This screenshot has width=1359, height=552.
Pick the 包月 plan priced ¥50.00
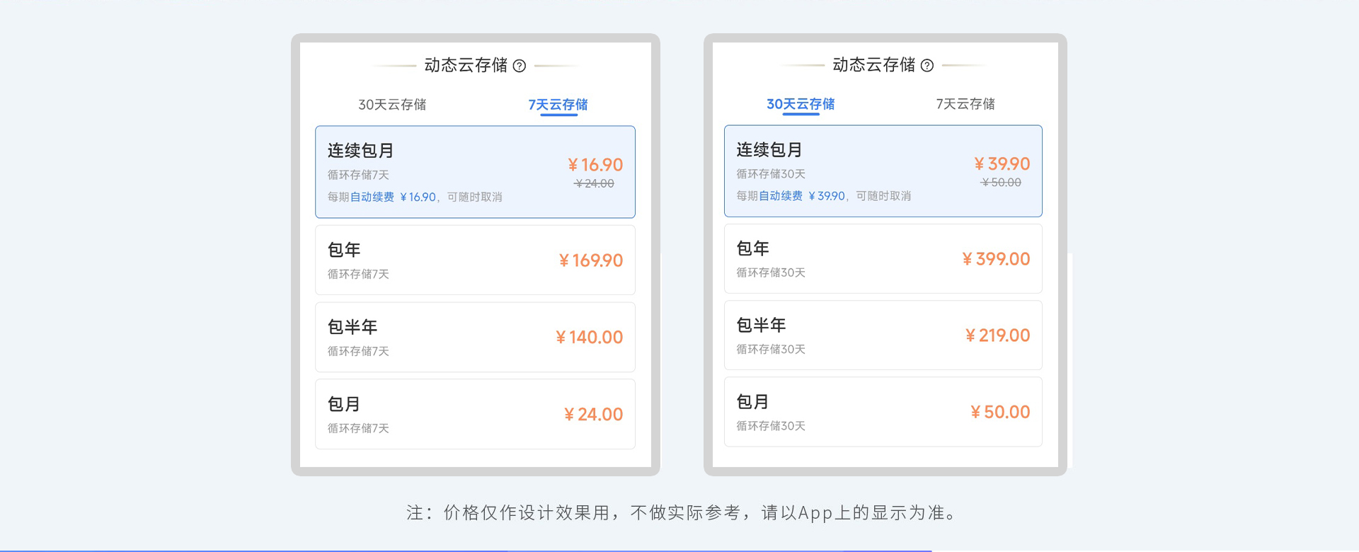pyautogui.click(x=883, y=412)
